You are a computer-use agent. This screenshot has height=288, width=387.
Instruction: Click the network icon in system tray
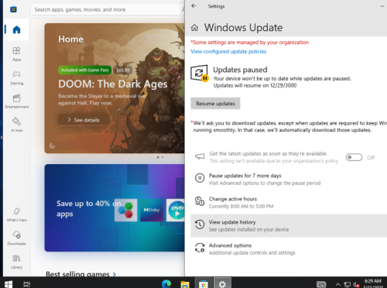click(x=348, y=285)
